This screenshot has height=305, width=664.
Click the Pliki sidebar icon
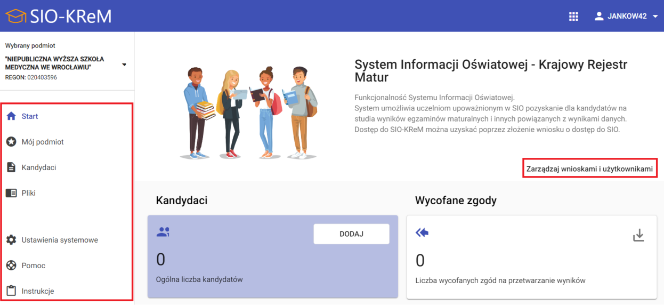11,193
